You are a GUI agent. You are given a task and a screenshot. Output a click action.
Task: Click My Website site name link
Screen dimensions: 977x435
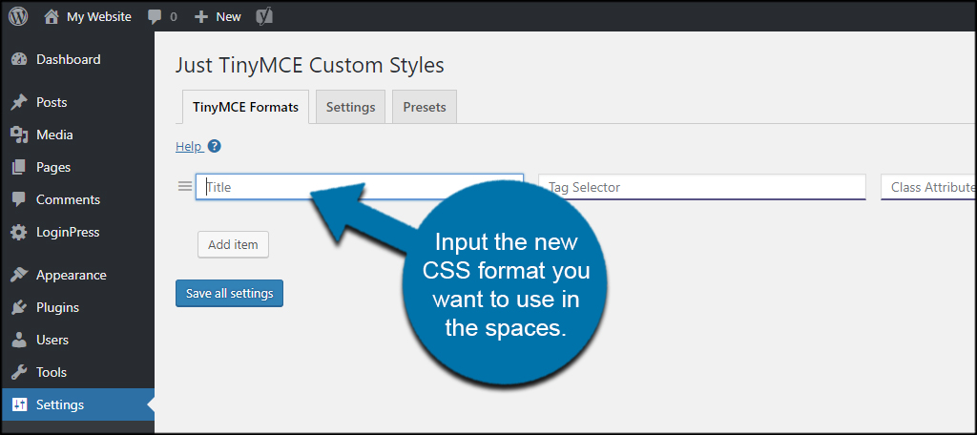[x=99, y=17]
